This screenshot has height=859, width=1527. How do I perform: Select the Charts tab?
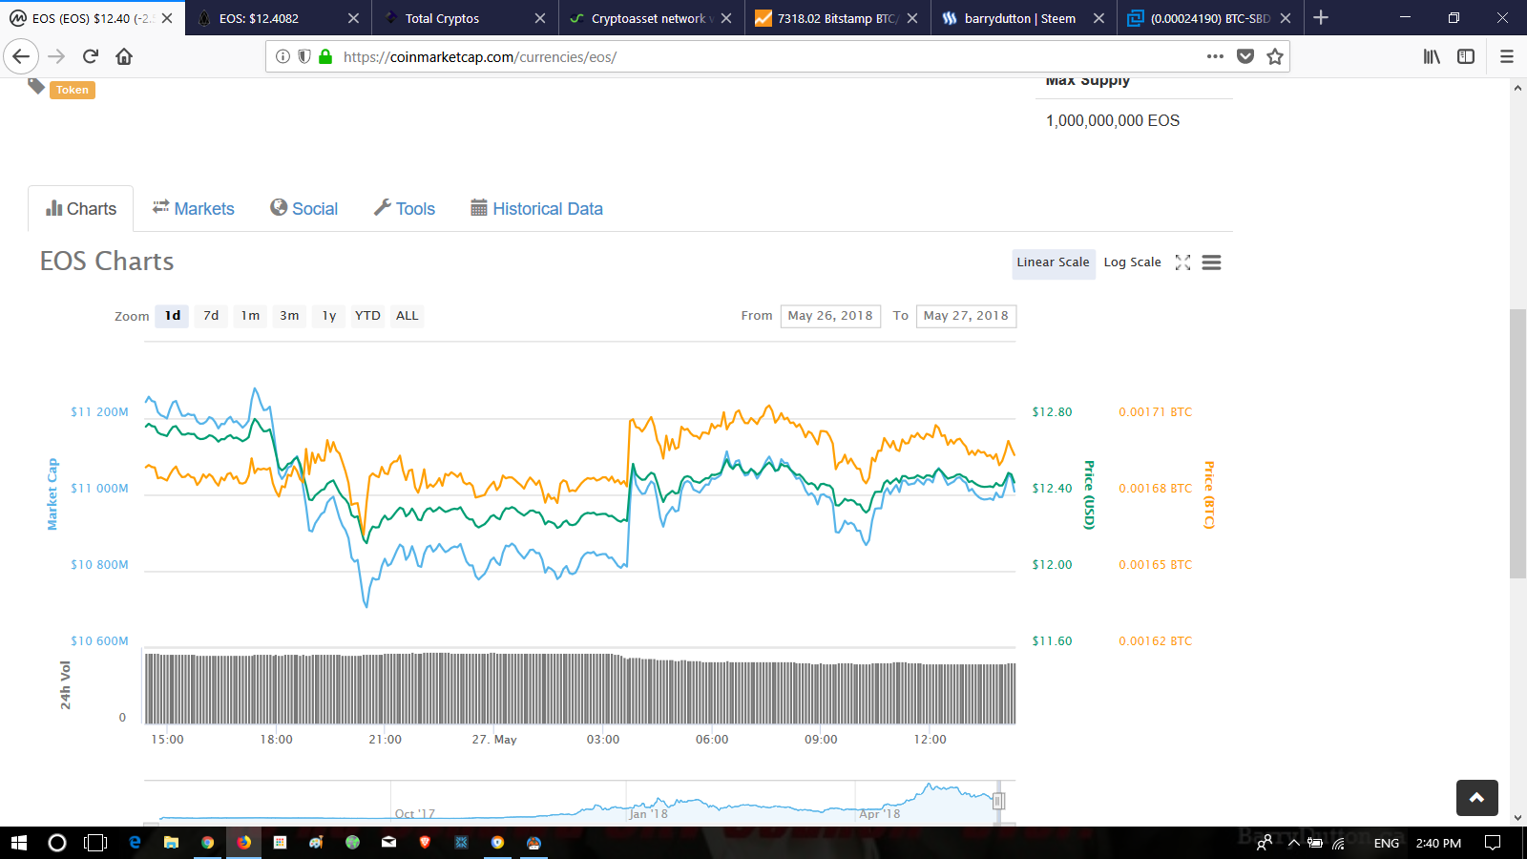tap(81, 208)
